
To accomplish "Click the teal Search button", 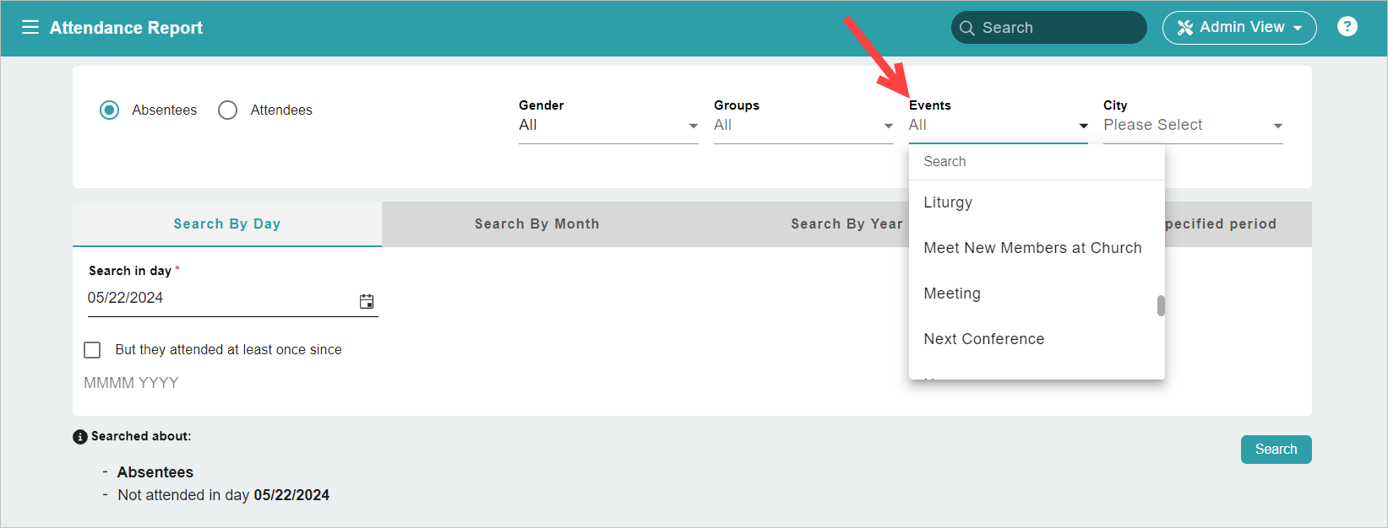I will [x=1276, y=450].
